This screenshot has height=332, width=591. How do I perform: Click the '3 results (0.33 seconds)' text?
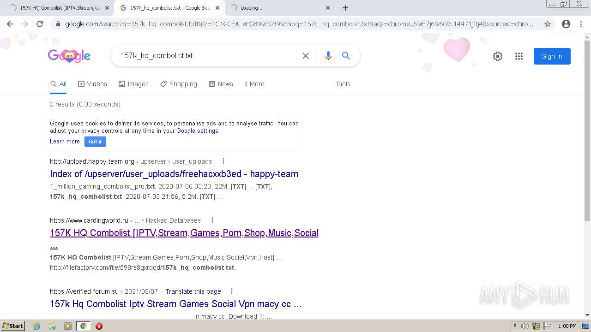[85, 104]
